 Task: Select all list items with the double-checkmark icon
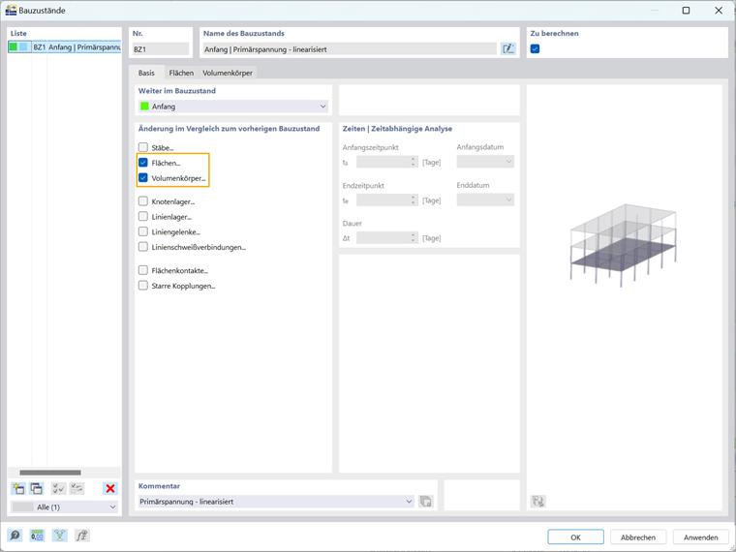coord(59,488)
